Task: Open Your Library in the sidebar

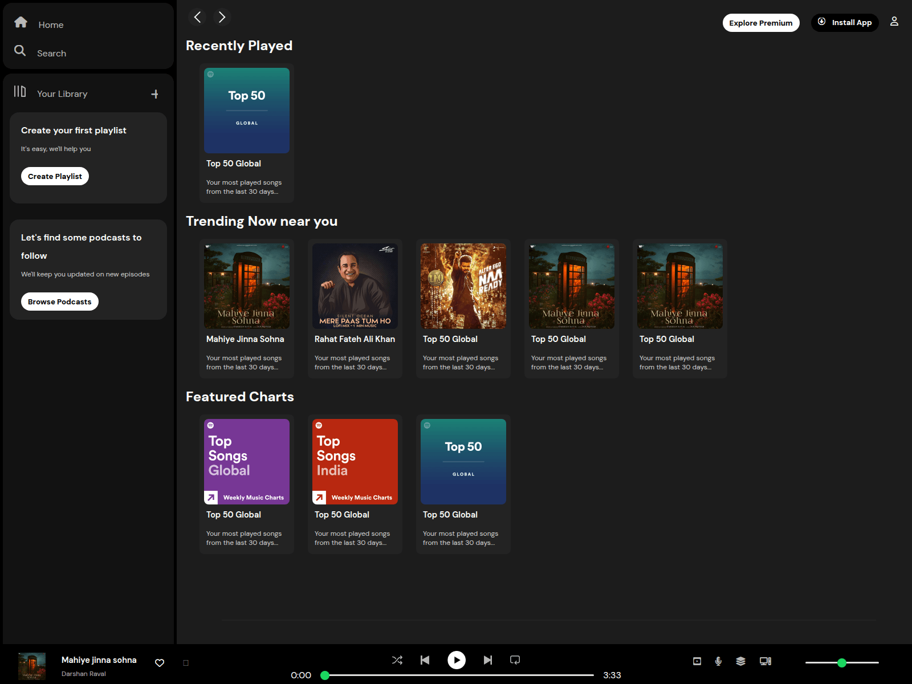Action: (51, 93)
